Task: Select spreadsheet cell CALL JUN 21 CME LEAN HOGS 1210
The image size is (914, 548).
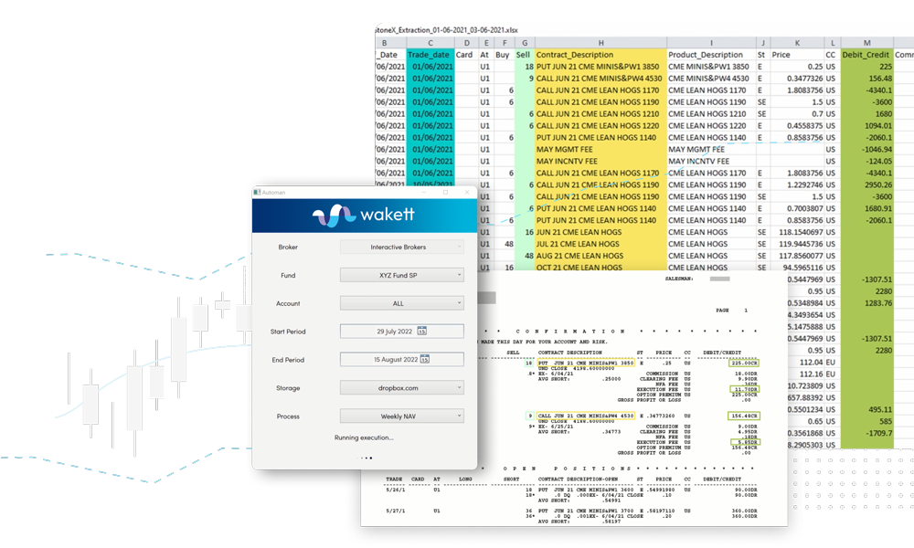Action: click(x=600, y=113)
